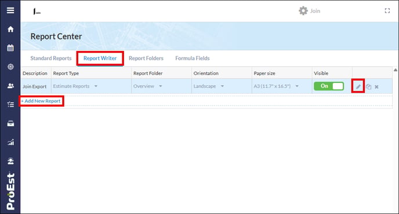399x214 pixels.
Task: Open the bar chart reports icon
Action: [x=10, y=142]
